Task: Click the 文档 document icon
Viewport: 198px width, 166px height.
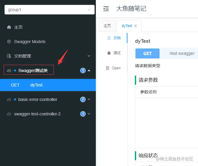Action: [x=109, y=38]
